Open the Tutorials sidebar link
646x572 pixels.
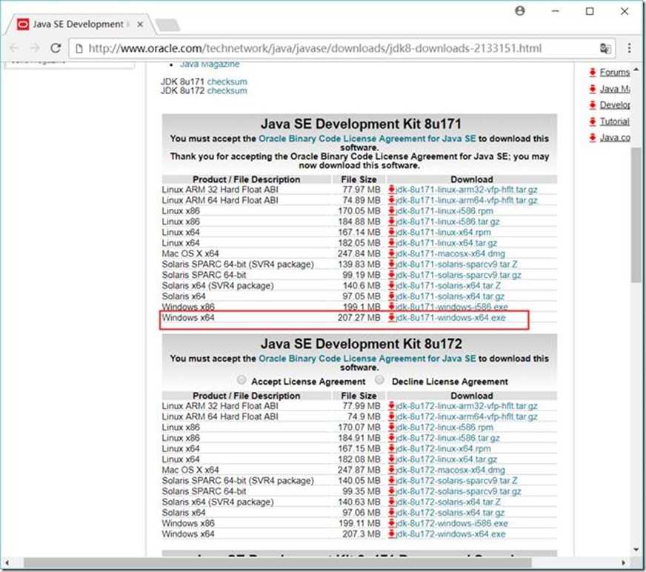pyautogui.click(x=614, y=122)
